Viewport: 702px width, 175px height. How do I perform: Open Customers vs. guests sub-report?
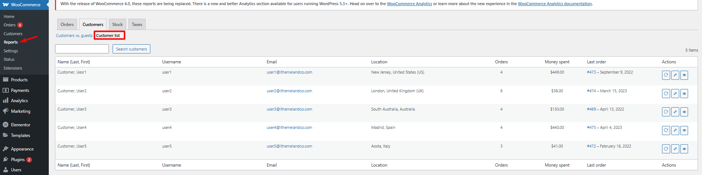point(74,36)
